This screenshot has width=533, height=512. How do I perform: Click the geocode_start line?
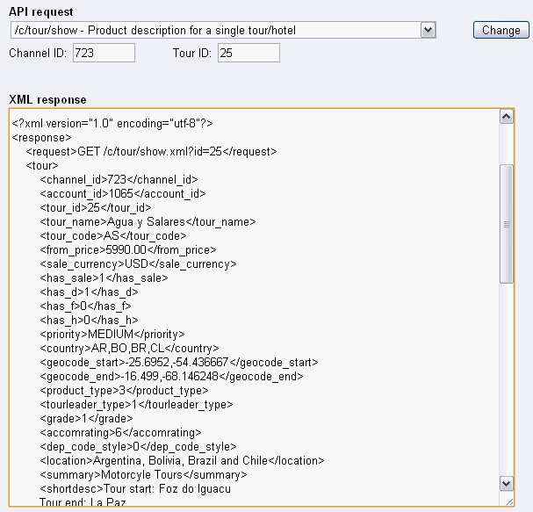click(179, 362)
